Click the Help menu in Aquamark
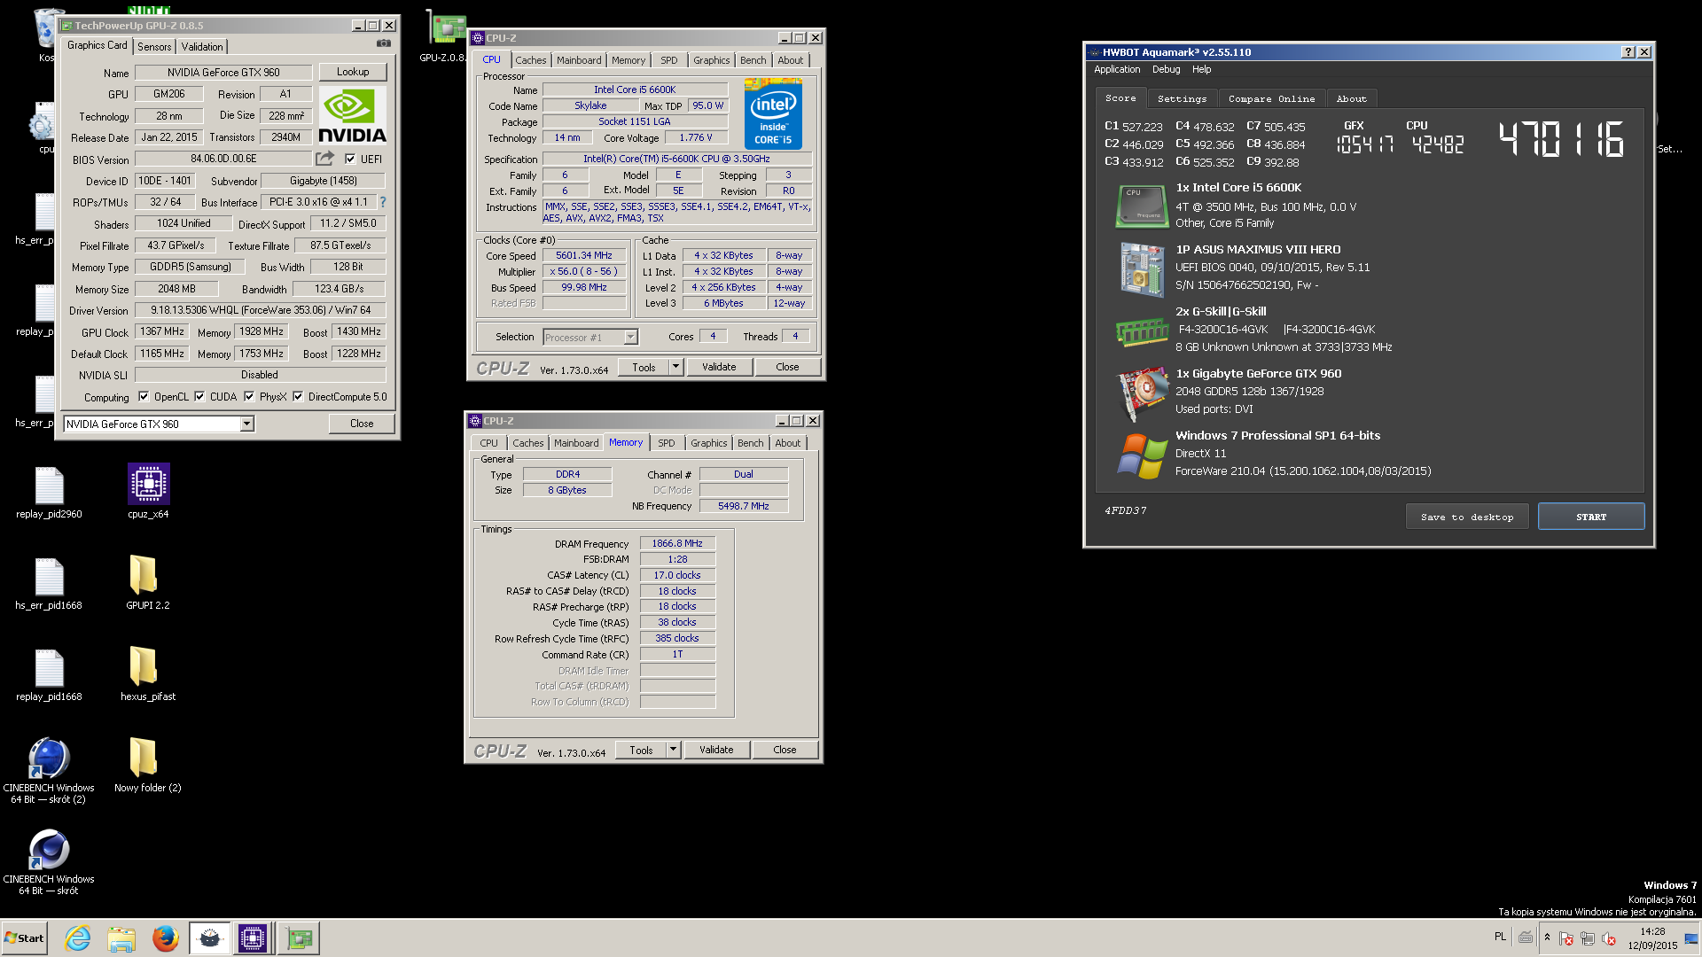This screenshot has width=1702, height=957. (x=1201, y=69)
